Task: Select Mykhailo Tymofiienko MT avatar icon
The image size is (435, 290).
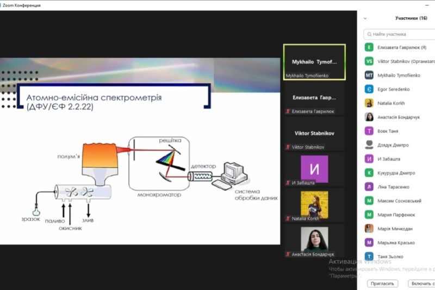Action: 369,75
